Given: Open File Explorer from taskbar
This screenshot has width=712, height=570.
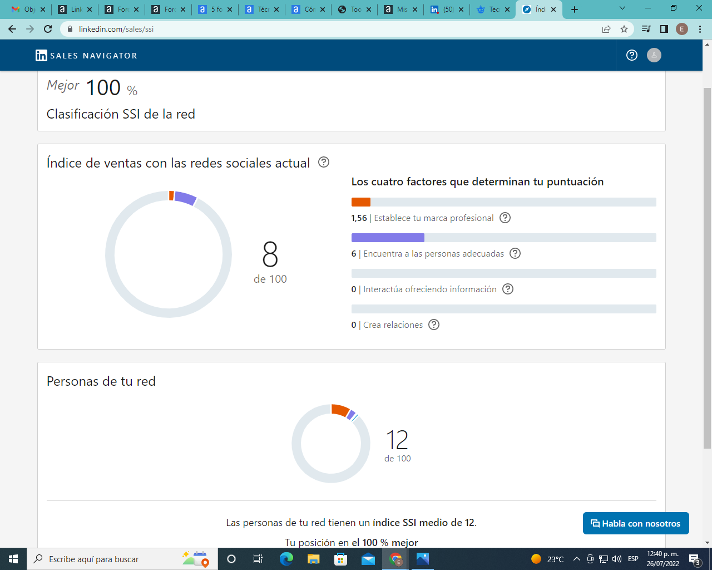Looking at the screenshot, I should [314, 559].
